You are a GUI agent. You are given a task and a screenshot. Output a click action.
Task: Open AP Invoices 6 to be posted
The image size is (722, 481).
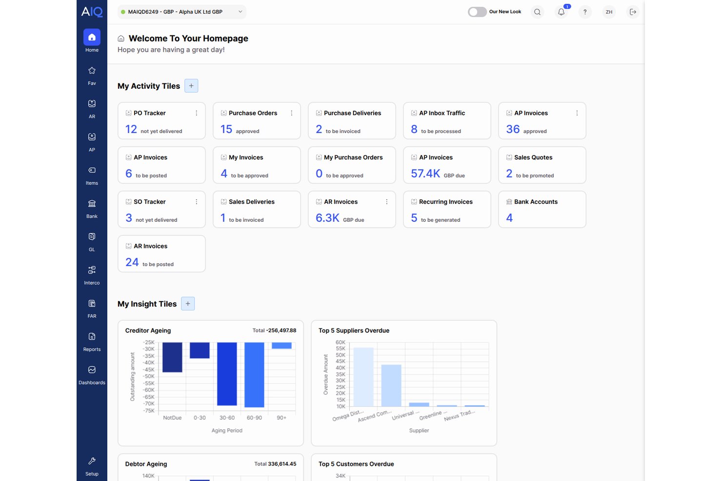pyautogui.click(x=161, y=165)
